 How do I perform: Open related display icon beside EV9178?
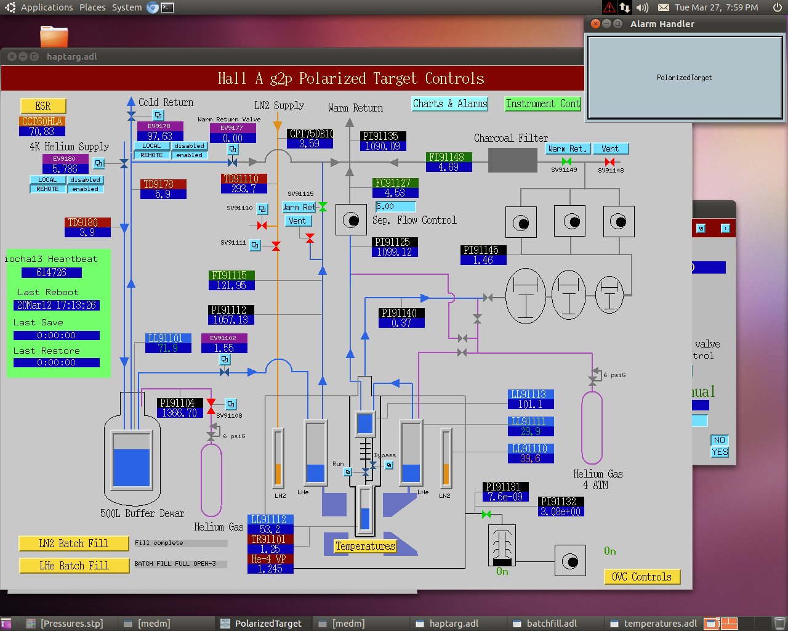[158, 115]
